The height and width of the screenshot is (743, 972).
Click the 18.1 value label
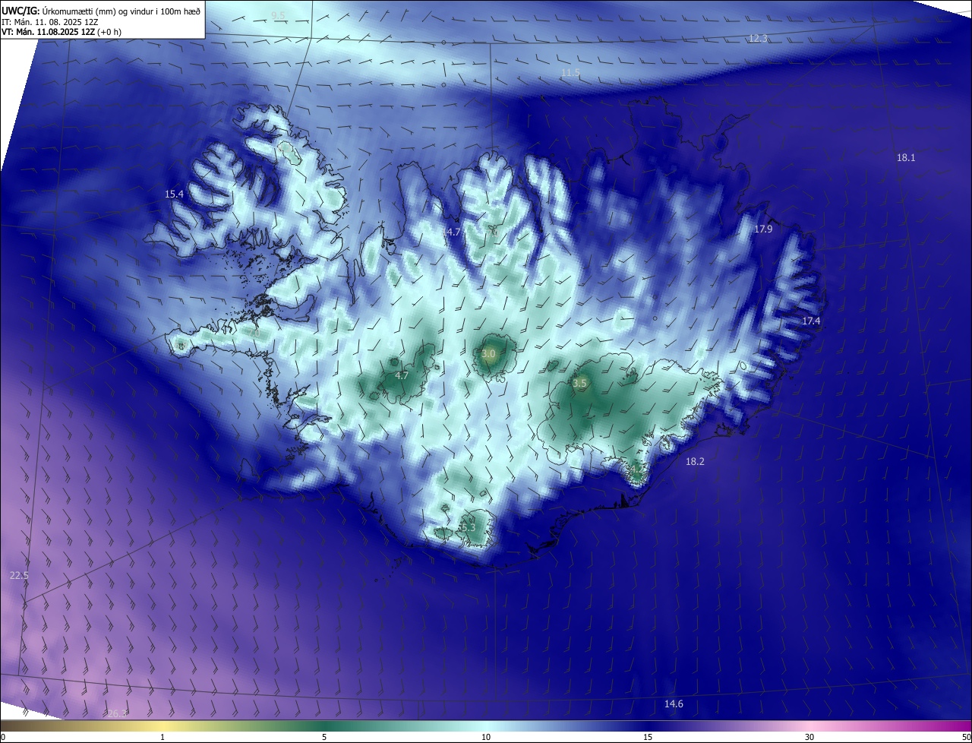(x=906, y=157)
